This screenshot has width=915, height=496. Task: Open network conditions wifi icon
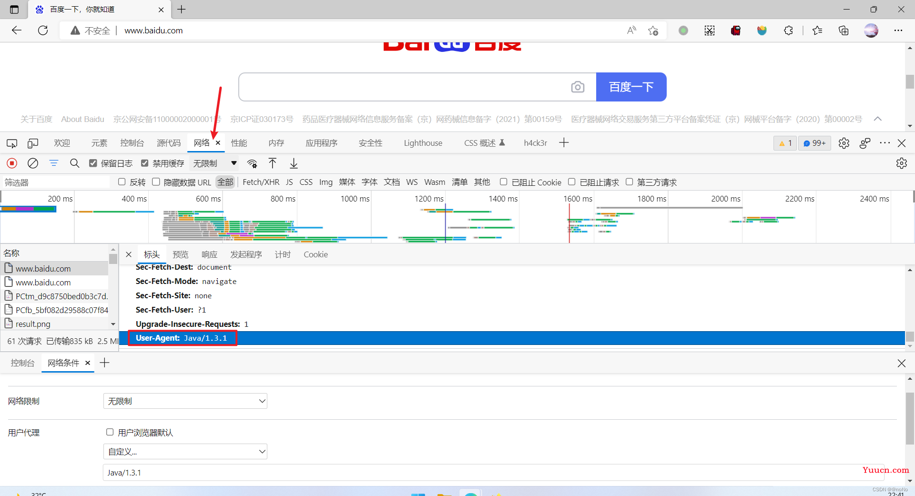(252, 163)
